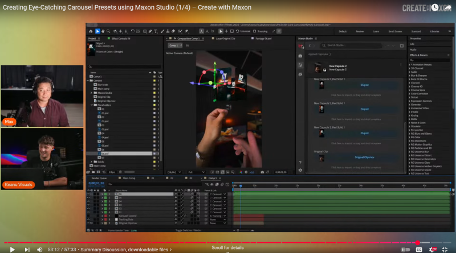Image resolution: width=456 pixels, height=253 pixels.
Task: Click the 05.psd capsule link
Action: tap(364, 85)
